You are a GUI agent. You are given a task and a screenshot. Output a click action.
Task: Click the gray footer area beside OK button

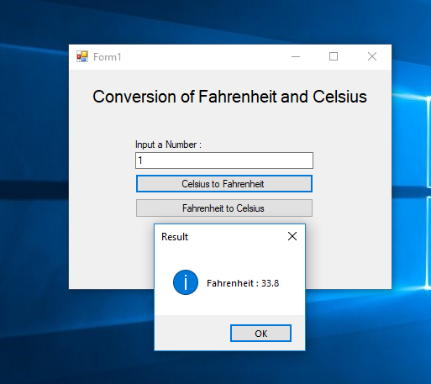pyautogui.click(x=192, y=333)
